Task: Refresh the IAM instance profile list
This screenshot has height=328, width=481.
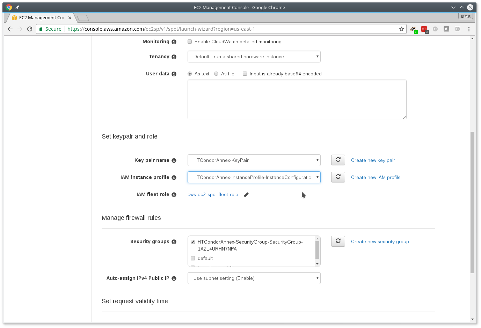Action: pos(338,177)
